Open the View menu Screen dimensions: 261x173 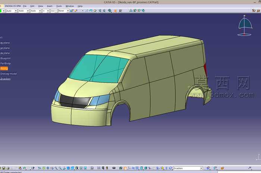[40, 6]
